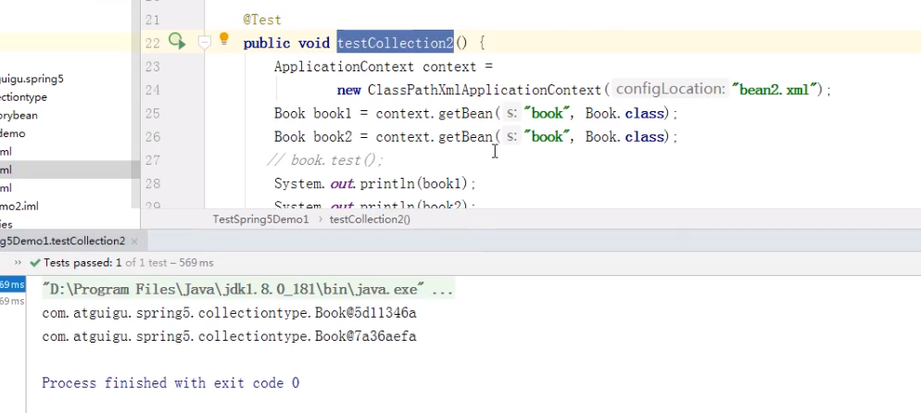Viewport: 921px width, 413px height.
Task: Click the TestSpring5Demo1 breadcrumb
Action: click(260, 219)
